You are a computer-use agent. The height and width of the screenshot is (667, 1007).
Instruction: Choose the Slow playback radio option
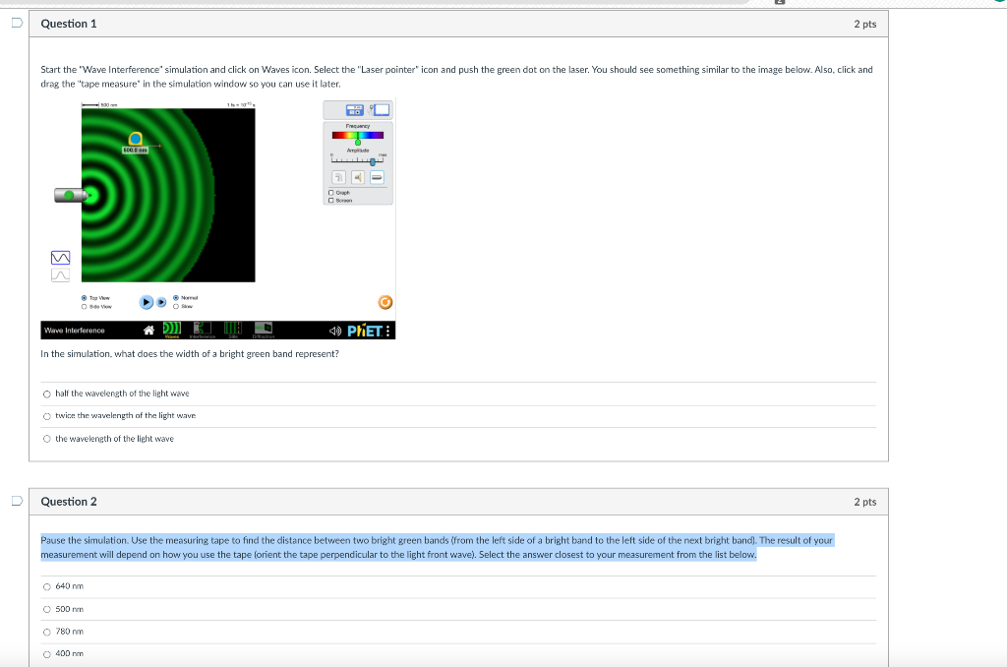176,307
